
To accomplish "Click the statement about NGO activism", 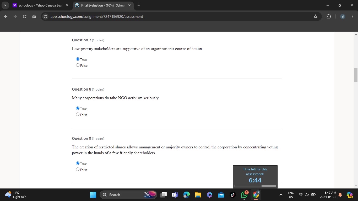I will (x=116, y=98).
